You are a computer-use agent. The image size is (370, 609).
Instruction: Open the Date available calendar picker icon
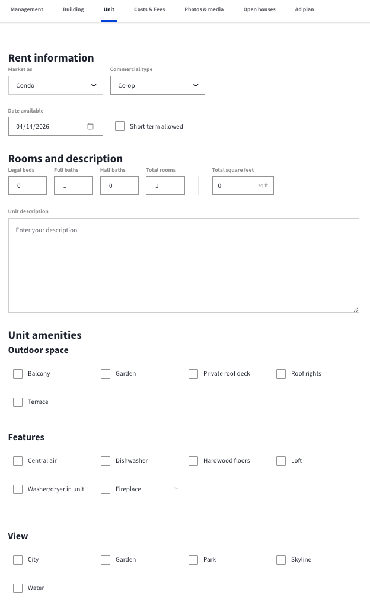(90, 126)
